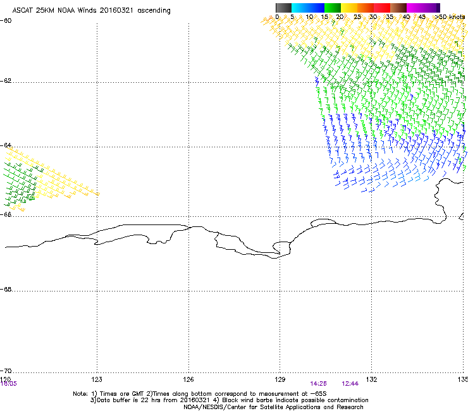The width and height of the screenshot is (468, 411).
Task: Click the latitude label '-70'
Action: 6,371
